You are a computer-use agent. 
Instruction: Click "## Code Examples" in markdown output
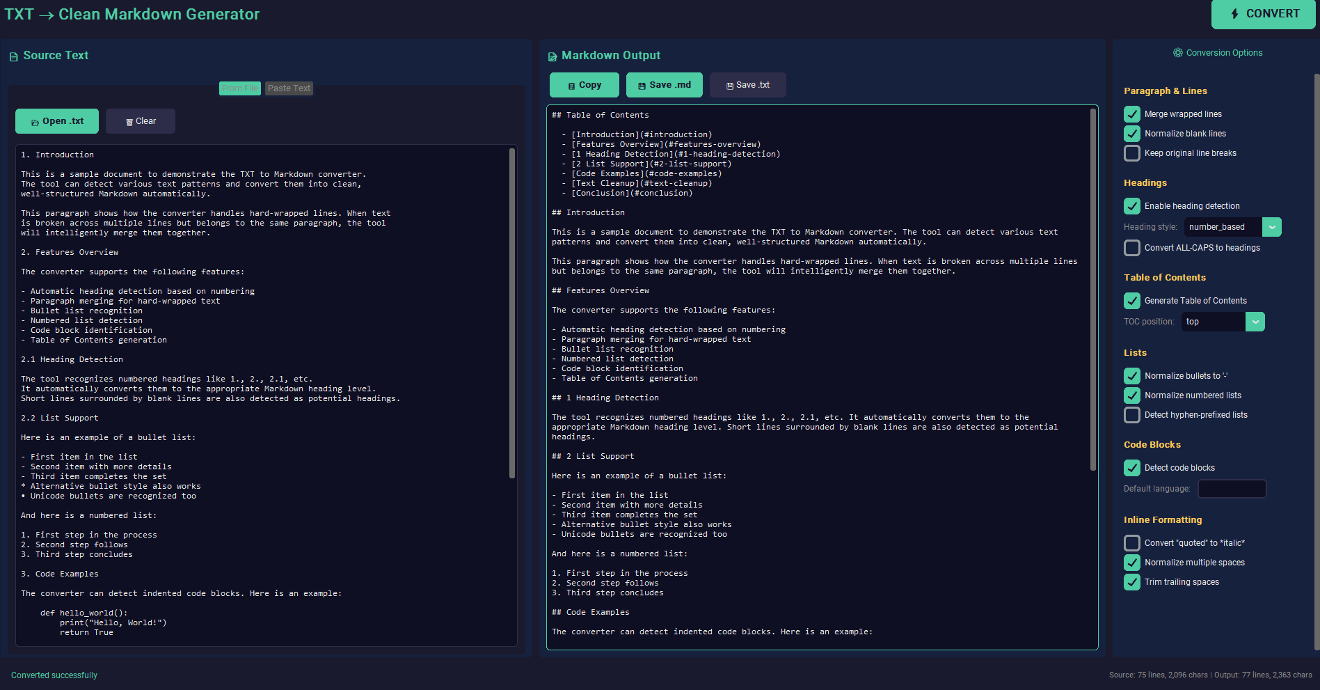[591, 613]
